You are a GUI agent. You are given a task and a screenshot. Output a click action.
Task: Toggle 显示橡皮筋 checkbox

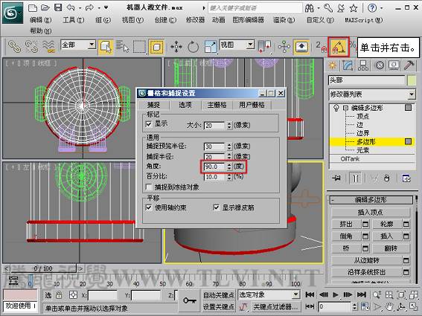click(216, 207)
